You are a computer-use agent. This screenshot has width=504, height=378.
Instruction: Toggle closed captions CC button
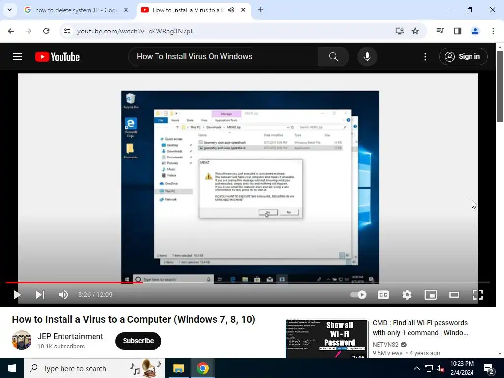click(x=383, y=295)
